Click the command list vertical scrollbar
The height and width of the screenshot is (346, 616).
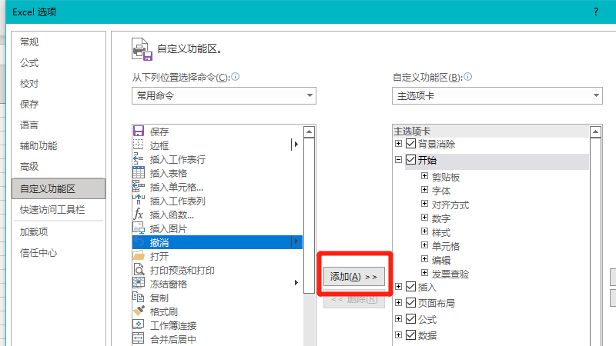click(310, 231)
